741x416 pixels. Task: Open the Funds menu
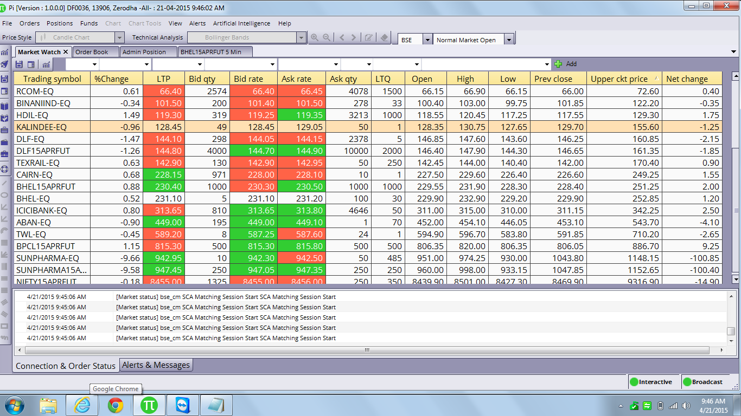coord(89,23)
